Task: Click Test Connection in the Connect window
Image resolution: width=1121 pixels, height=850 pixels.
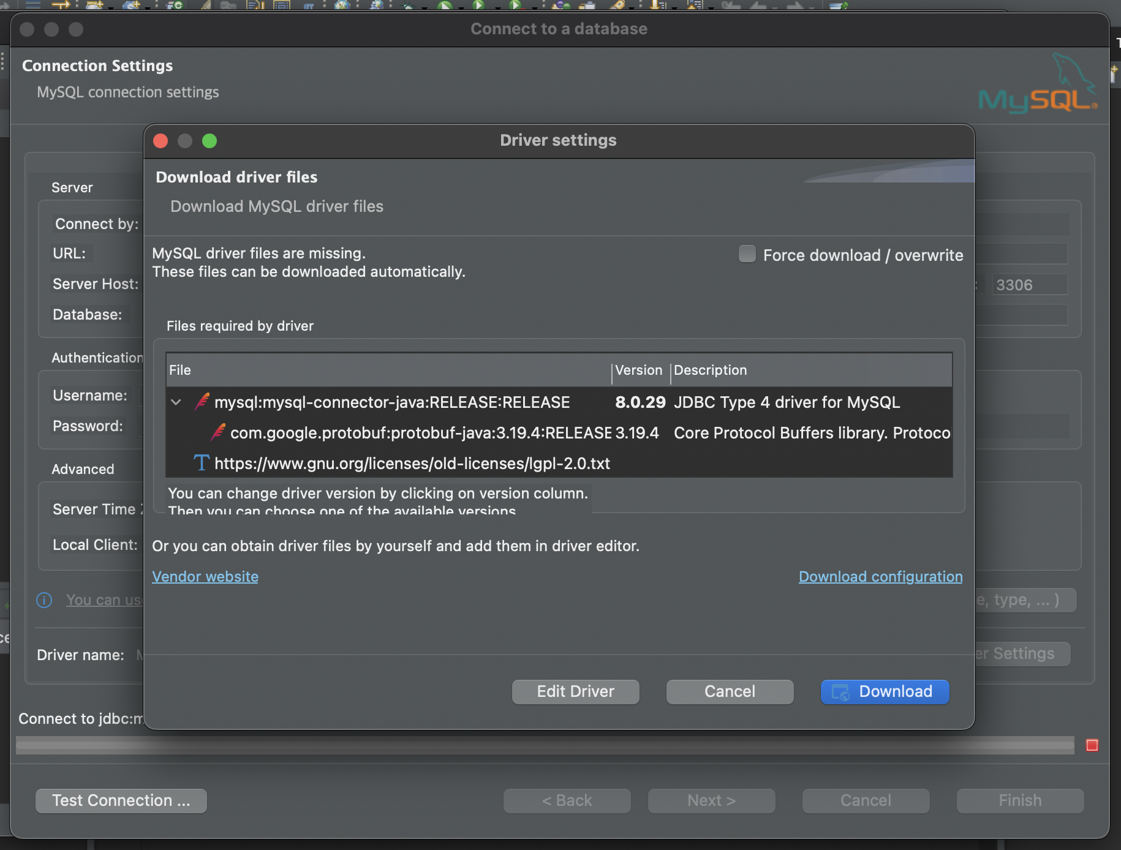Action: pos(121,801)
